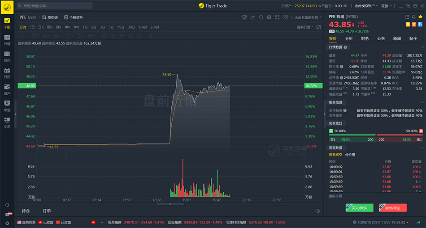Open the 订单 orders tab
Viewport: 426px width, 228px height.
pos(47,211)
